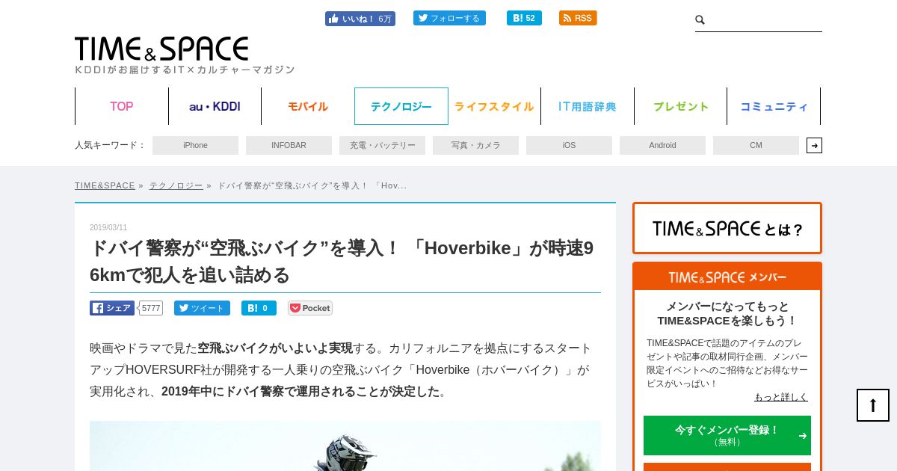Click the Hoverbike rider article image
897x471 pixels.
(x=345, y=446)
